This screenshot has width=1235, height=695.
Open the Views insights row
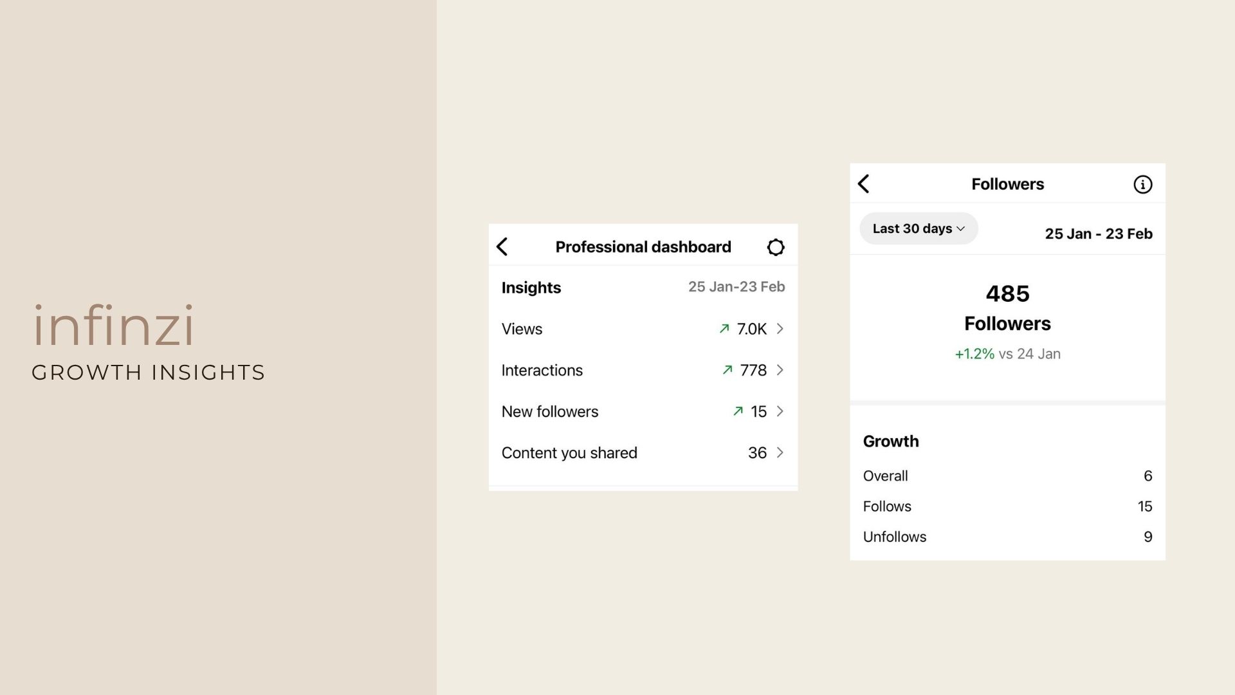point(643,329)
